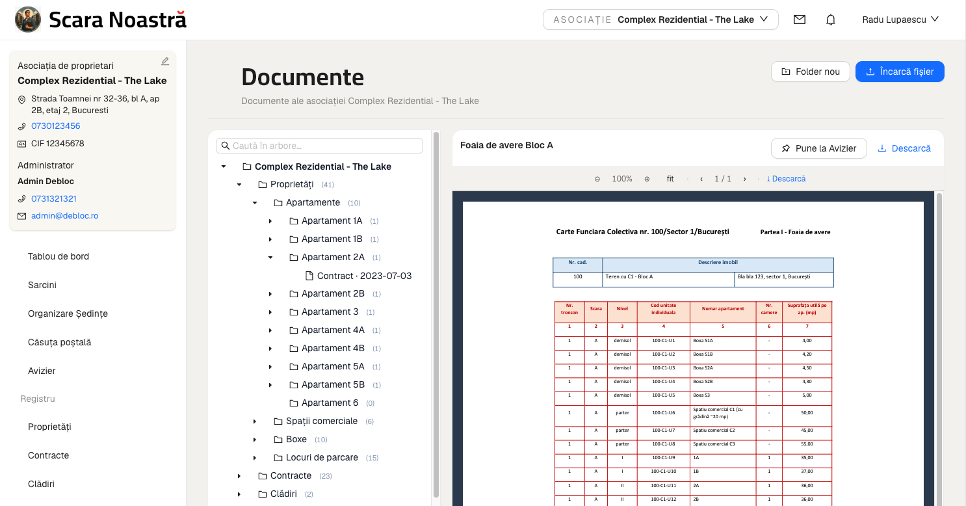Edit association details with the pencil icon

click(165, 61)
